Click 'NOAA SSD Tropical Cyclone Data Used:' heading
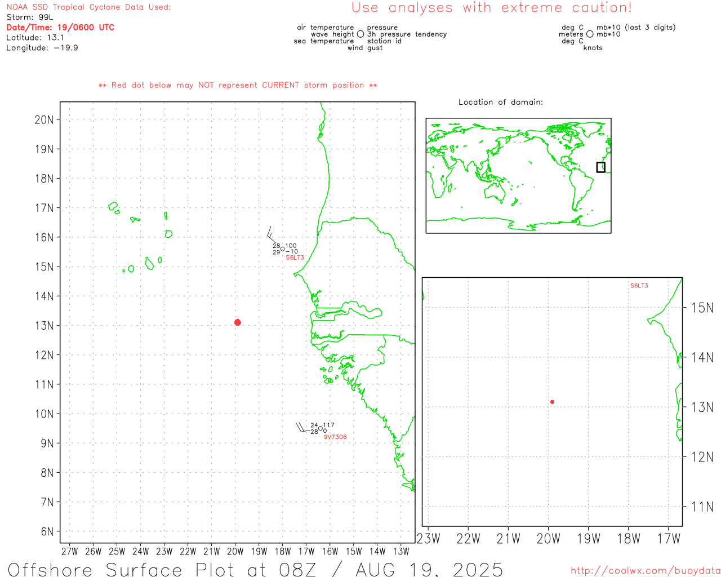The width and height of the screenshot is (721, 577). tap(88, 7)
